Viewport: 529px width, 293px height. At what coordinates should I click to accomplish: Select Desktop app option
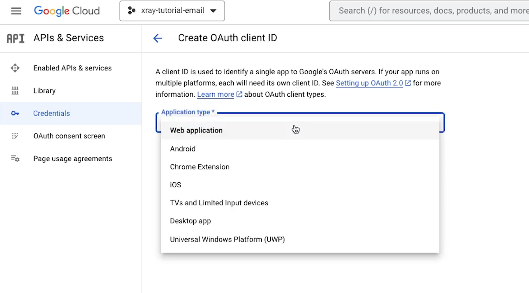point(300,221)
